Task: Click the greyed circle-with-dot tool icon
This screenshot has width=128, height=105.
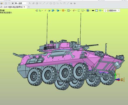Action: click(51, 3)
